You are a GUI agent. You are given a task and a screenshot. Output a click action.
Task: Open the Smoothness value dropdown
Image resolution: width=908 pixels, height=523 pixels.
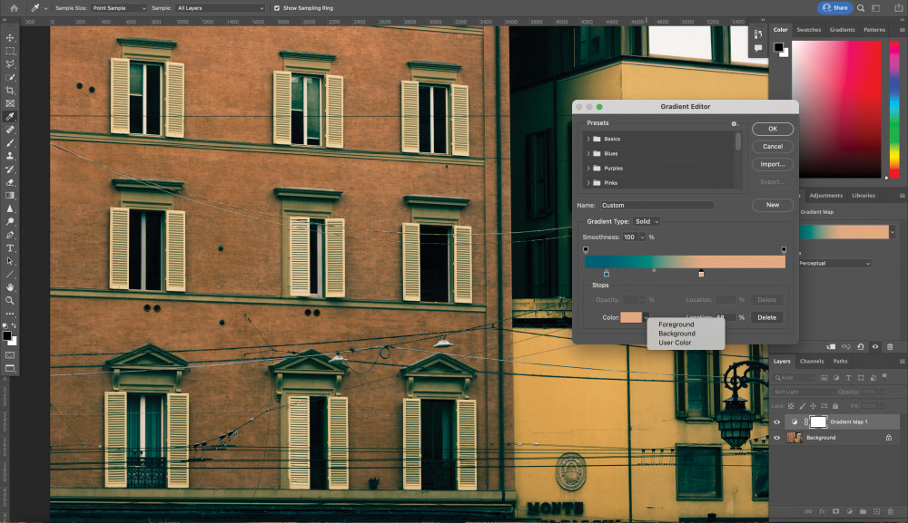pyautogui.click(x=642, y=237)
